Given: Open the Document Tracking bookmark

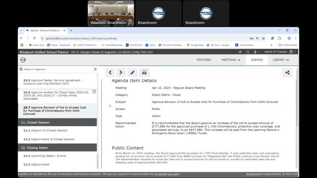Looking at the screenshot, I should coord(170,45).
